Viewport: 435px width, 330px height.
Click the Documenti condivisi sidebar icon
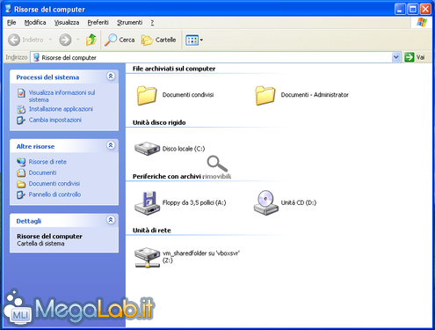click(21, 184)
